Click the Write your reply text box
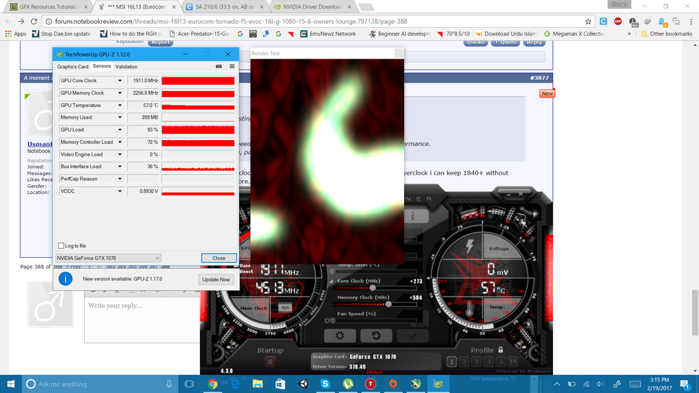The image size is (699, 393). click(x=142, y=320)
